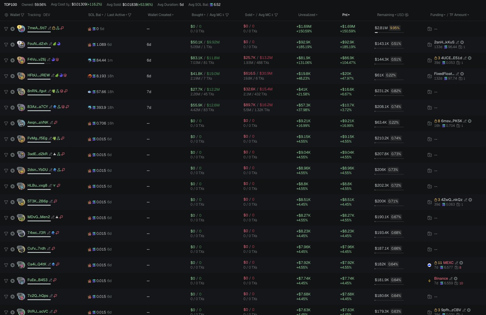486x315 pixels.
Task: Click the lock icon next to 7meA...5ti7
Action: (x=54, y=28)
